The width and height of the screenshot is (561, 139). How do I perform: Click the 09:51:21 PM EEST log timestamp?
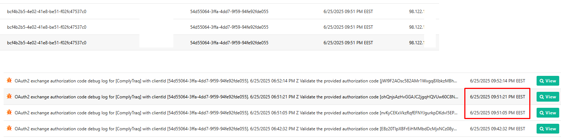pos(497,97)
